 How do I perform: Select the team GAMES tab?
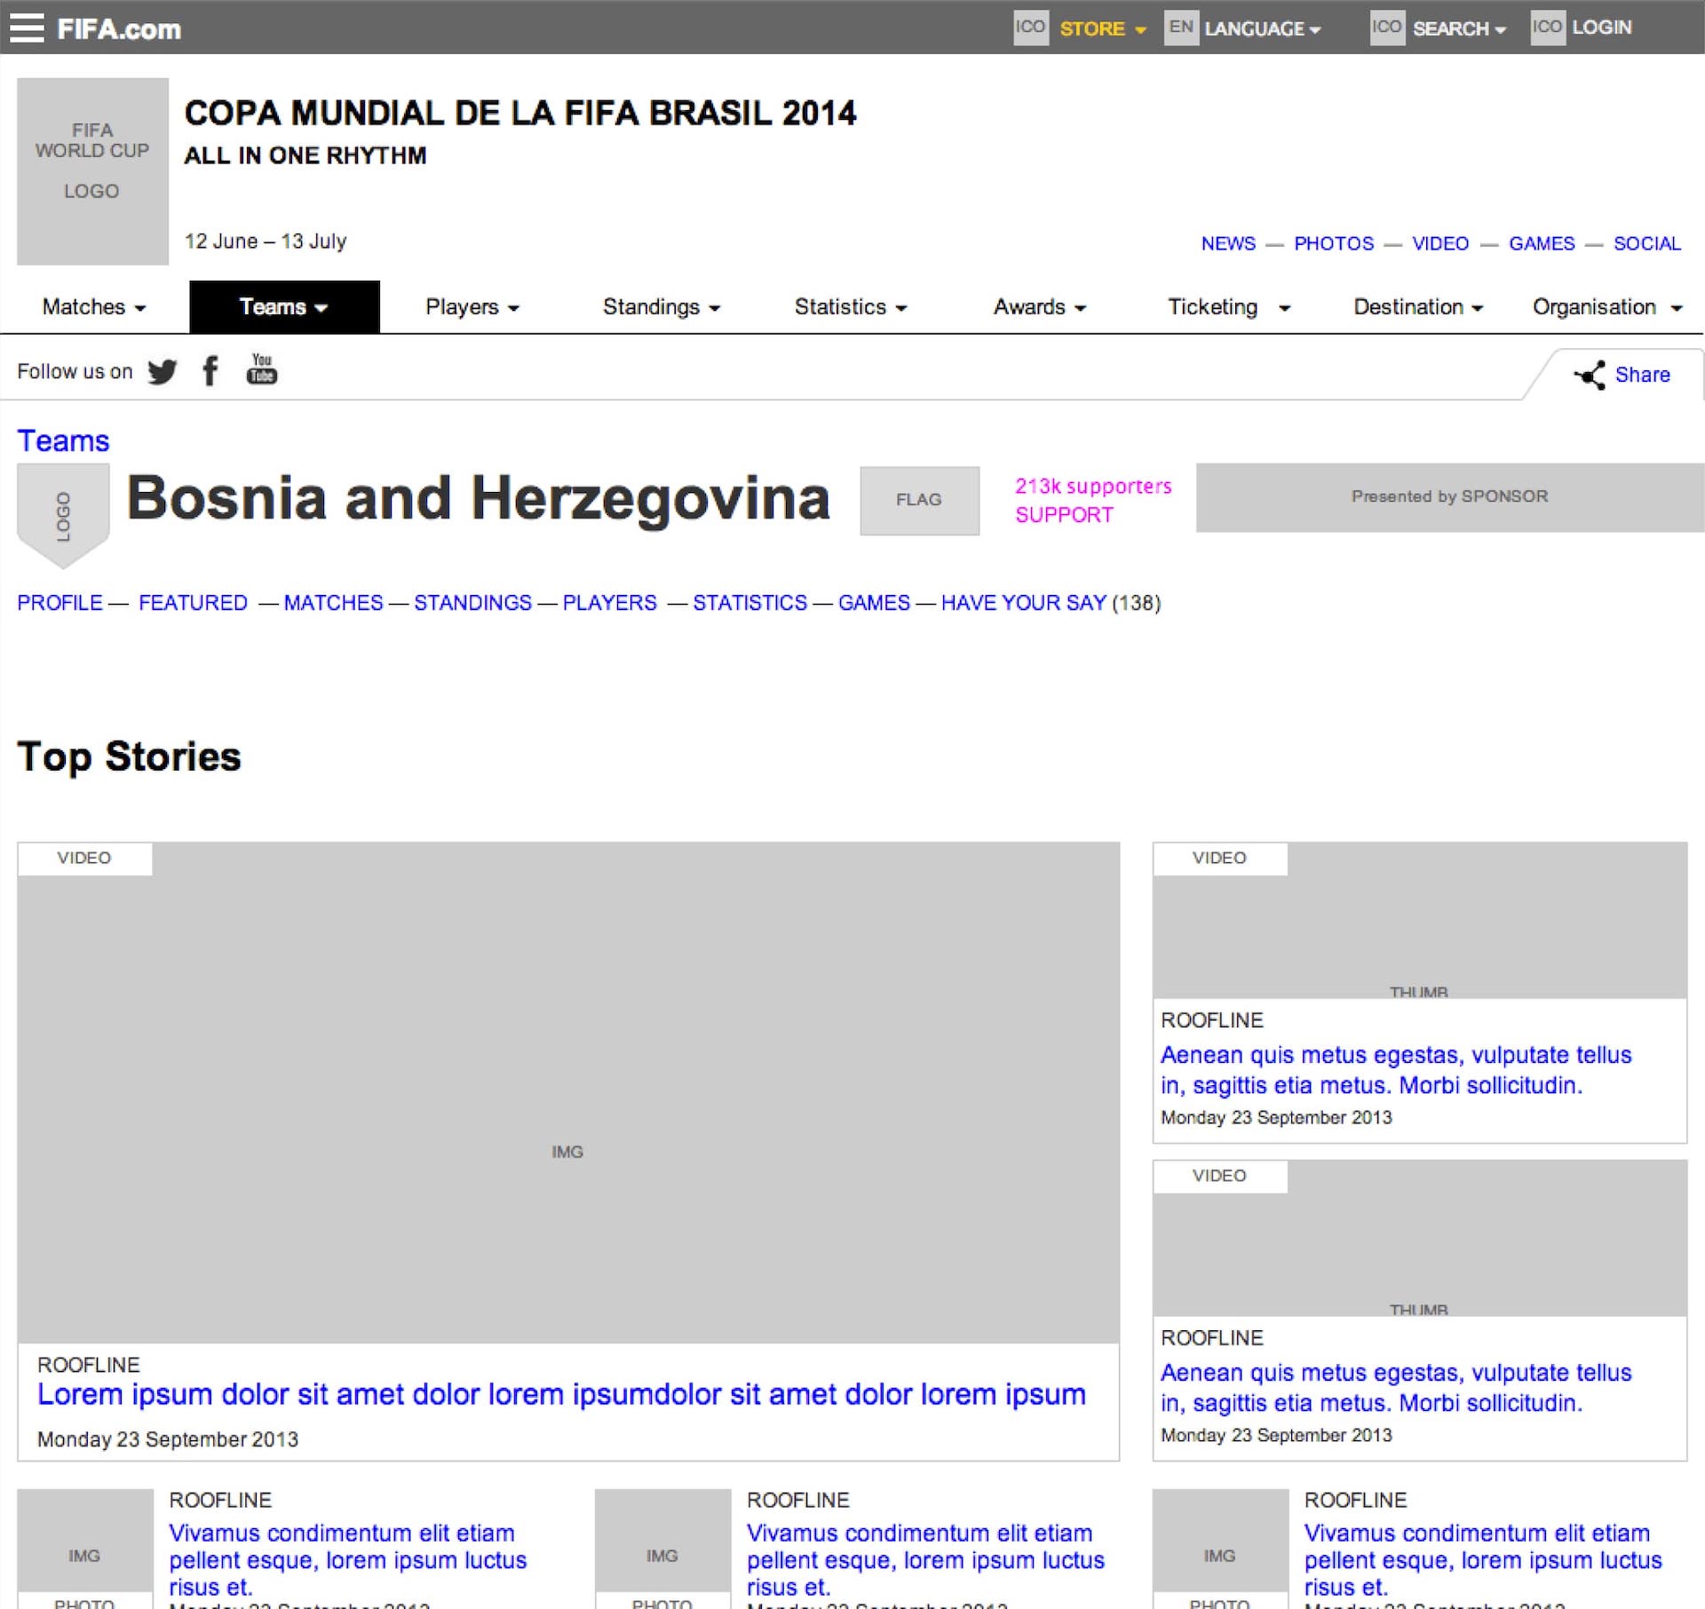pos(874,603)
